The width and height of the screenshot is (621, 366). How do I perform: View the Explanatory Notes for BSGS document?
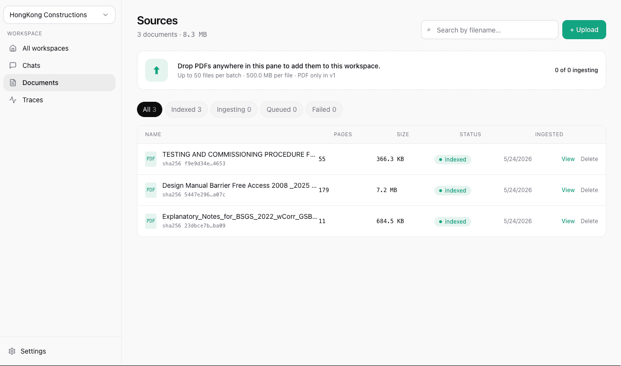[568, 221]
